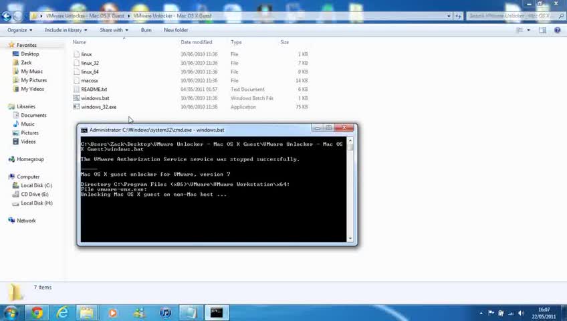Open My Pictures in Favorites
The image size is (567, 321).
point(33,80)
